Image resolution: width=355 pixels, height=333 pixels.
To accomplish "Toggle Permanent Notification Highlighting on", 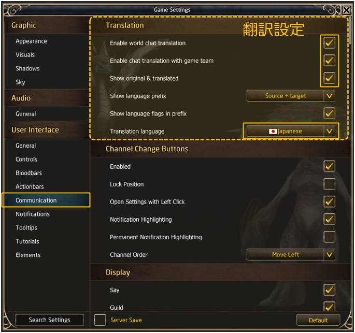I will coord(329,237).
